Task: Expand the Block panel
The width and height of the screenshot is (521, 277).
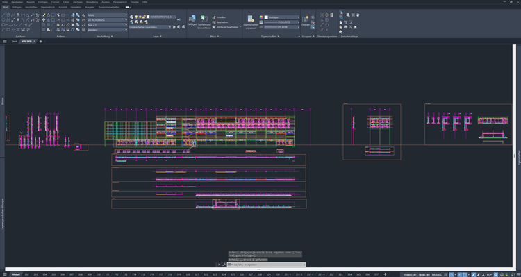Action: (x=215, y=37)
